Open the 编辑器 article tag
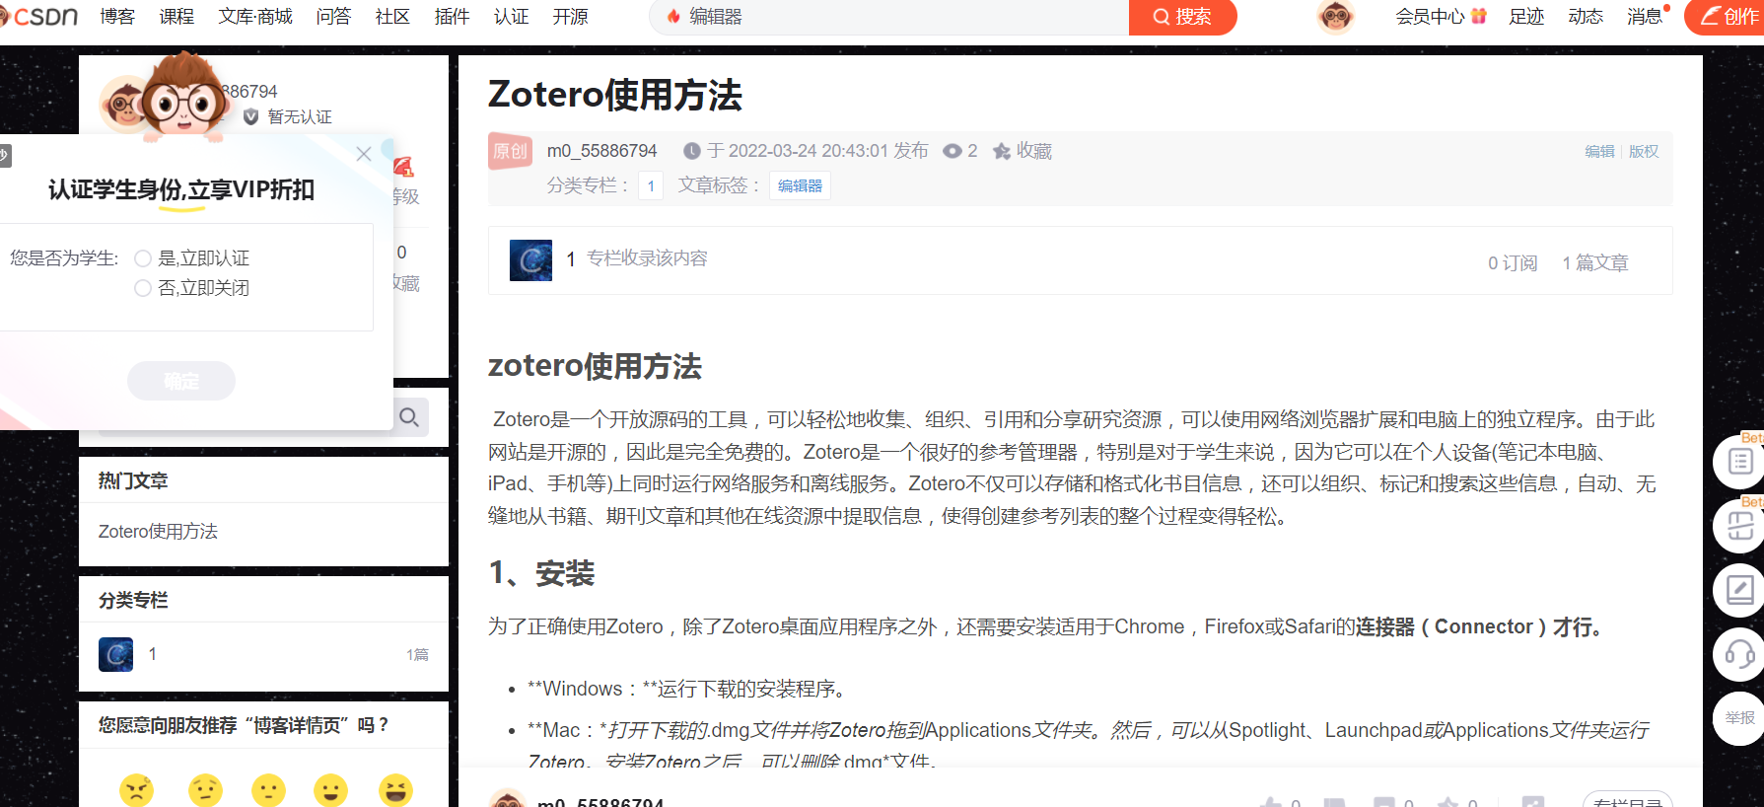 (800, 185)
